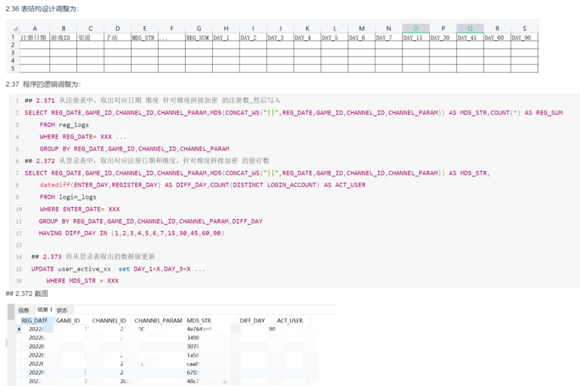
Task: Switch to the 状态 tab
Action: click(62, 310)
